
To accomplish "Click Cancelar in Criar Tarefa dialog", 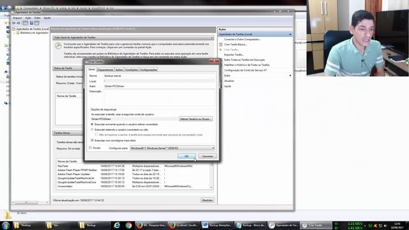I will click(x=208, y=156).
